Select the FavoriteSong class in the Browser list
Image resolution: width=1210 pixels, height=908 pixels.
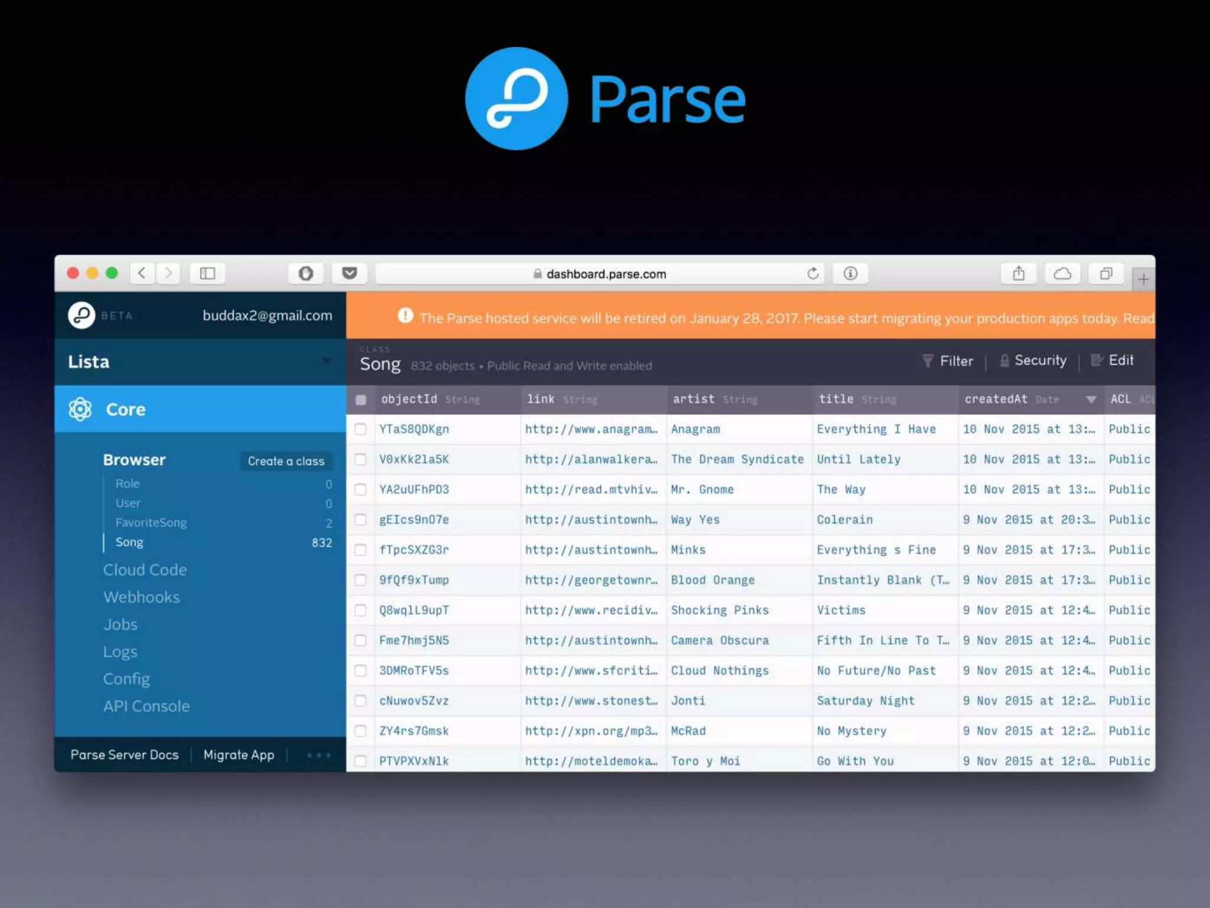click(151, 523)
